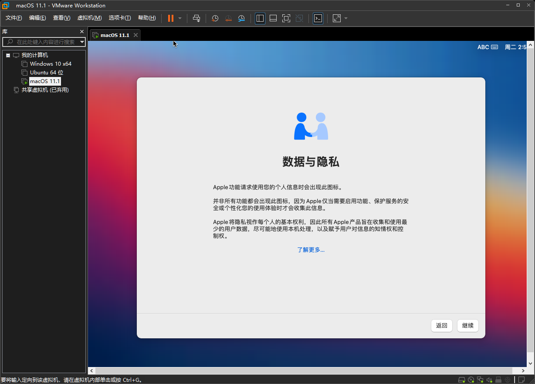The width and height of the screenshot is (535, 384).
Task: Click the 继续 button in setup dialog
Action: [x=468, y=325]
